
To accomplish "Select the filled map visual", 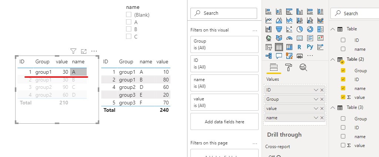I will point(279,38).
